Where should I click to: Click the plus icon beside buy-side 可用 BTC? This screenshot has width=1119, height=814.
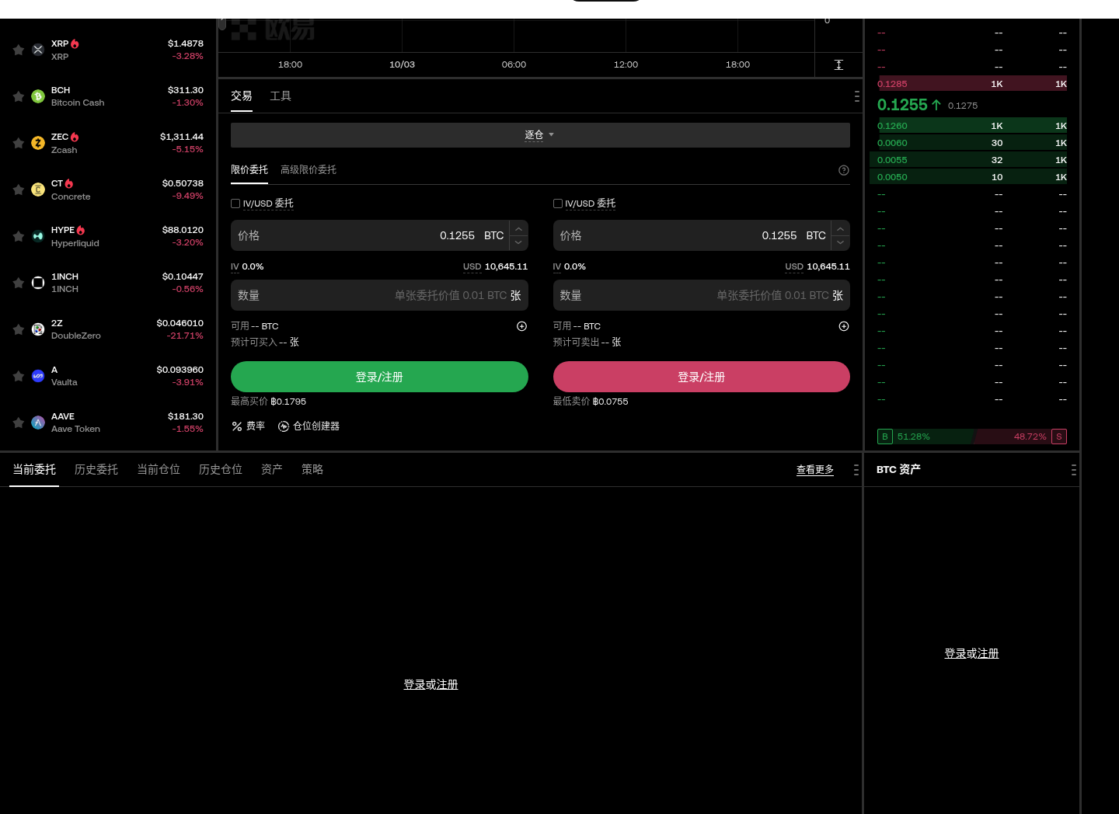point(522,326)
